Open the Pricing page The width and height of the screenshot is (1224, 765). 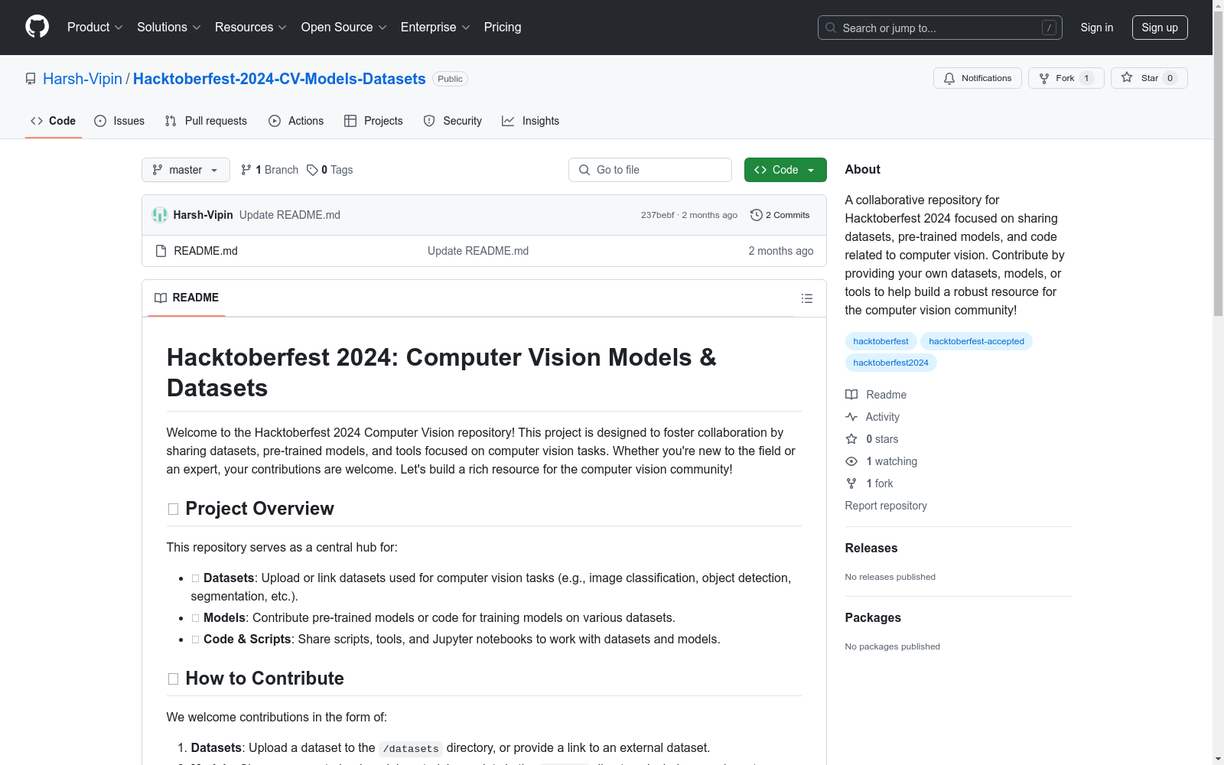pos(503,28)
